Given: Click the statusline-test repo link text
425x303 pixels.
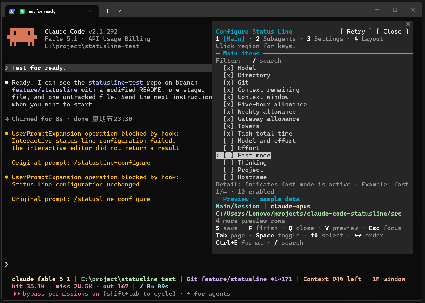Looking at the screenshot, I should tap(115, 82).
